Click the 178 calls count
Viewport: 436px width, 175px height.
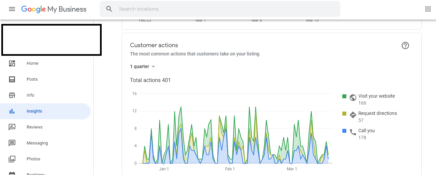point(362,137)
